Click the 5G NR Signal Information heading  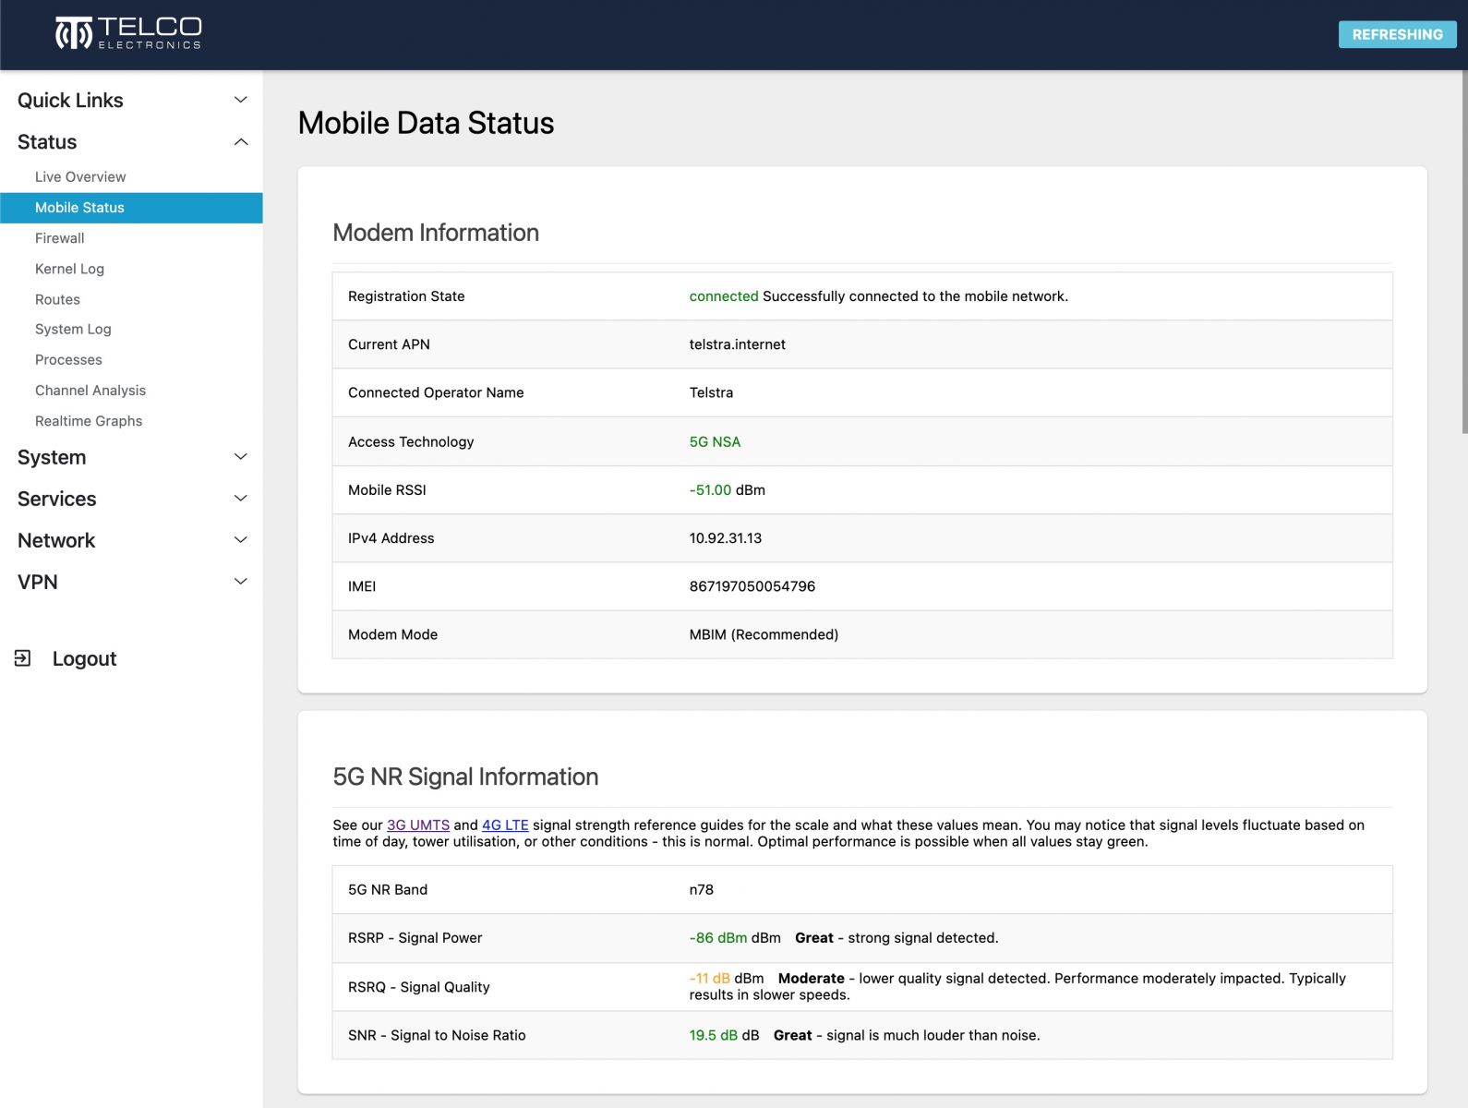[465, 777]
